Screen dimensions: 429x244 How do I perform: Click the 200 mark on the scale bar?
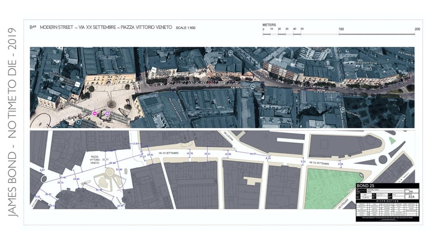tap(417, 29)
